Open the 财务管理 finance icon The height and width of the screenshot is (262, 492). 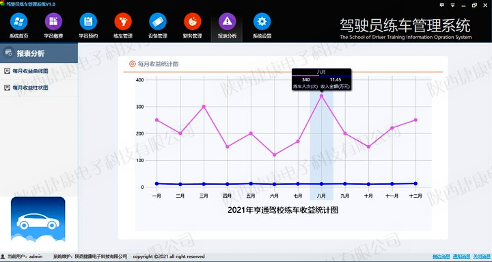coord(192,22)
